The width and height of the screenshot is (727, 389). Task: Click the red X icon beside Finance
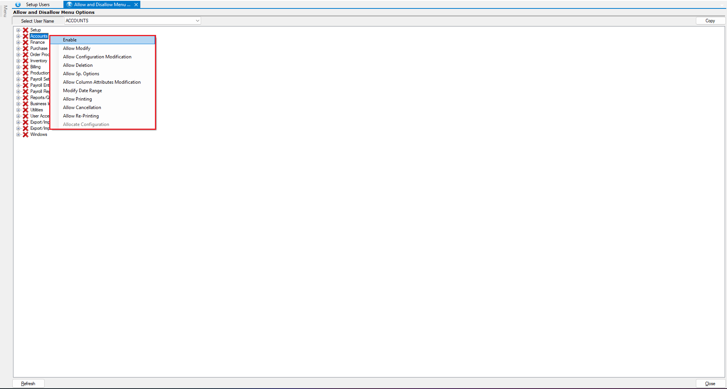25,42
